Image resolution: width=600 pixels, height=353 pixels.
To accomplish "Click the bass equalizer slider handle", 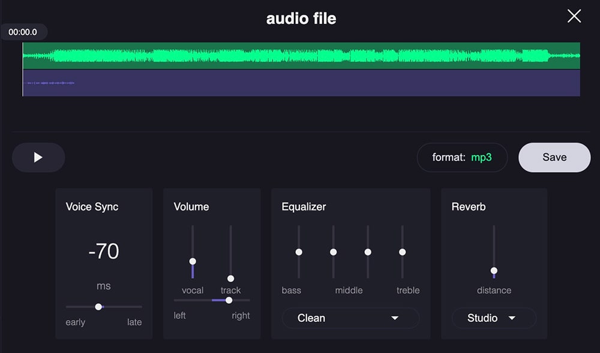I will pos(298,252).
